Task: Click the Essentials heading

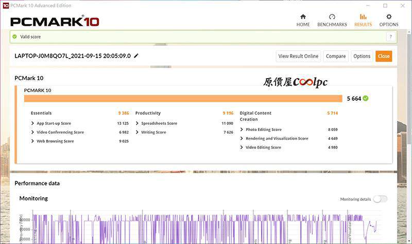Action: [x=41, y=113]
